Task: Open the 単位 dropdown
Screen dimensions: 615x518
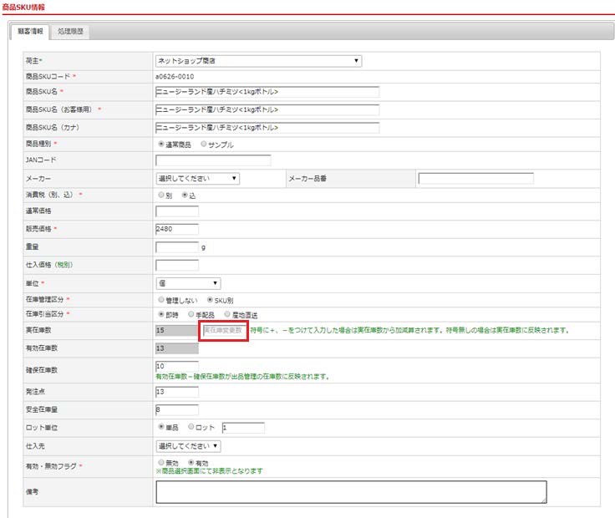Action: [188, 283]
